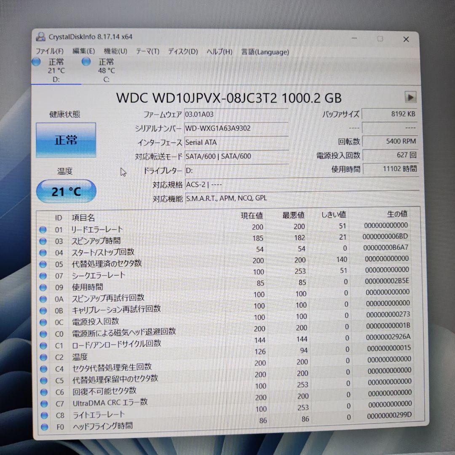Open the ディスク(D) menu
This screenshot has width=455, height=455.
coord(183,52)
